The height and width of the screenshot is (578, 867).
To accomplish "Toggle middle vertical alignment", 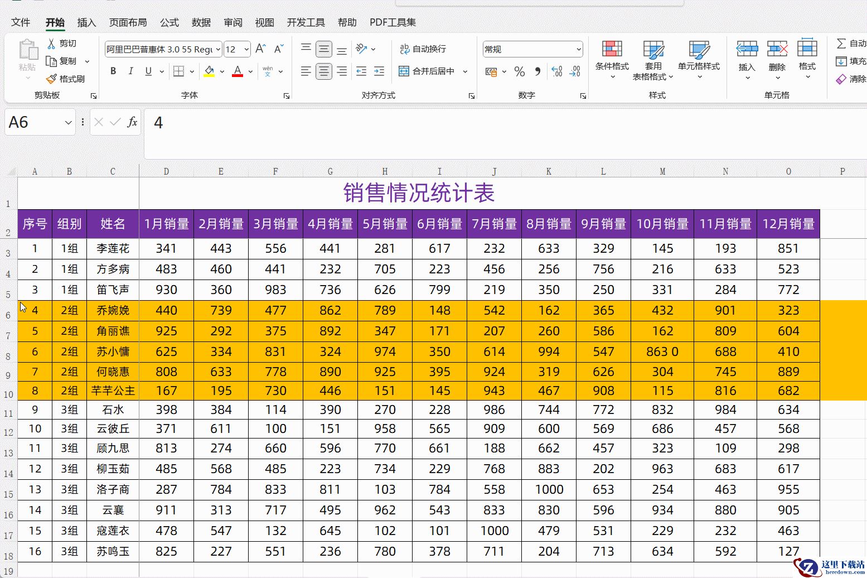I will (x=324, y=49).
